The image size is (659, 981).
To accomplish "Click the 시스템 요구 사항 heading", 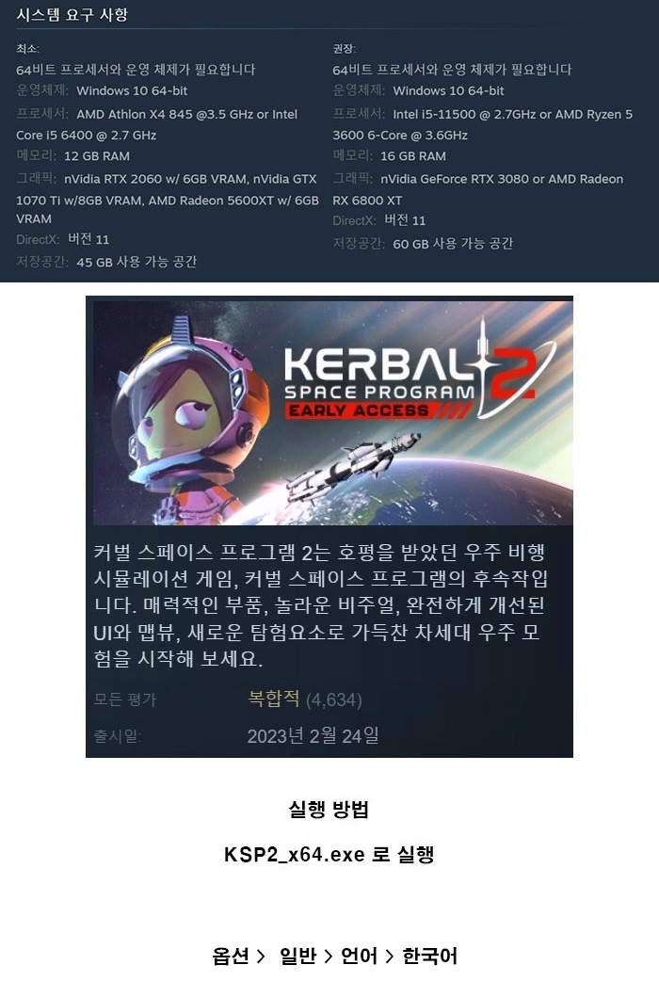I will tap(72, 14).
